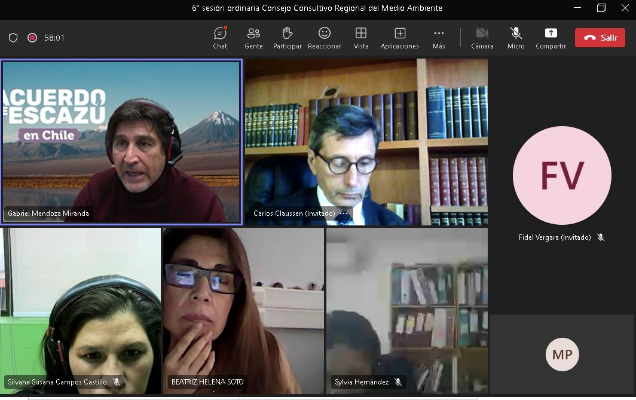Click the shield security icon

pyautogui.click(x=13, y=38)
